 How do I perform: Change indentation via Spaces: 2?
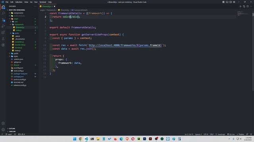click(198, 134)
